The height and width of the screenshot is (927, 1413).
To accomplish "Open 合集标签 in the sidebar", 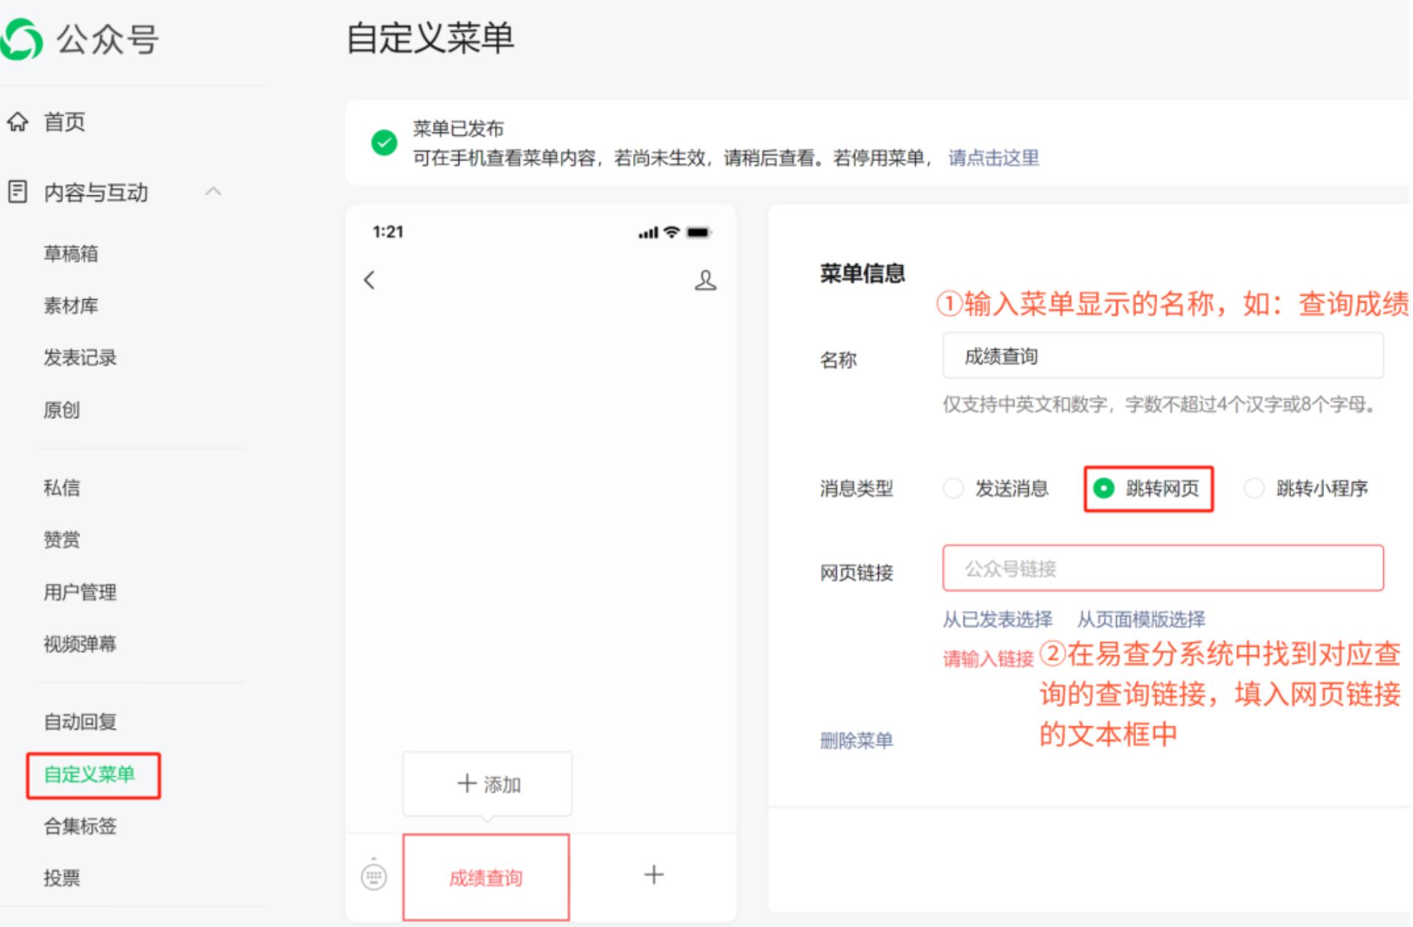I will click(x=80, y=826).
